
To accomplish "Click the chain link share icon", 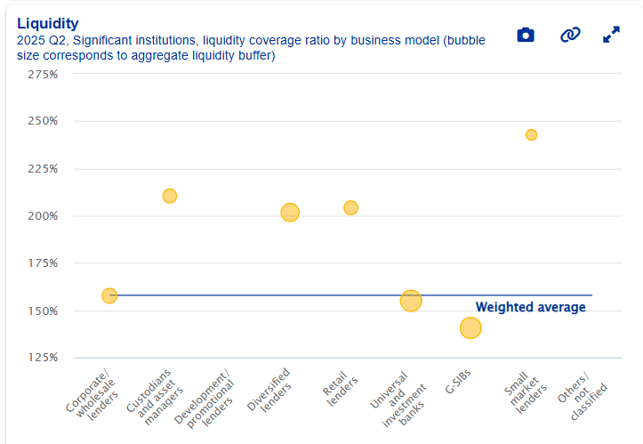I will tap(569, 35).
